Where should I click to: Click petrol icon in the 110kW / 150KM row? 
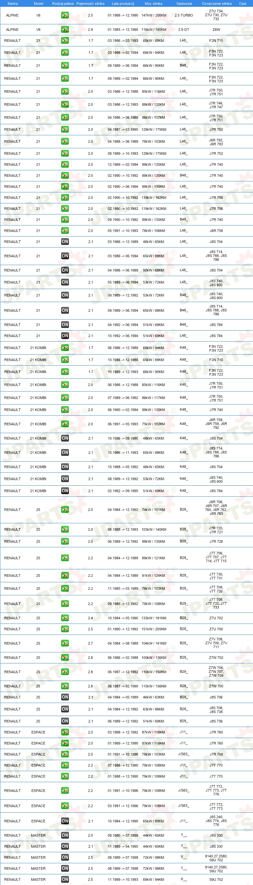click(65, 672)
